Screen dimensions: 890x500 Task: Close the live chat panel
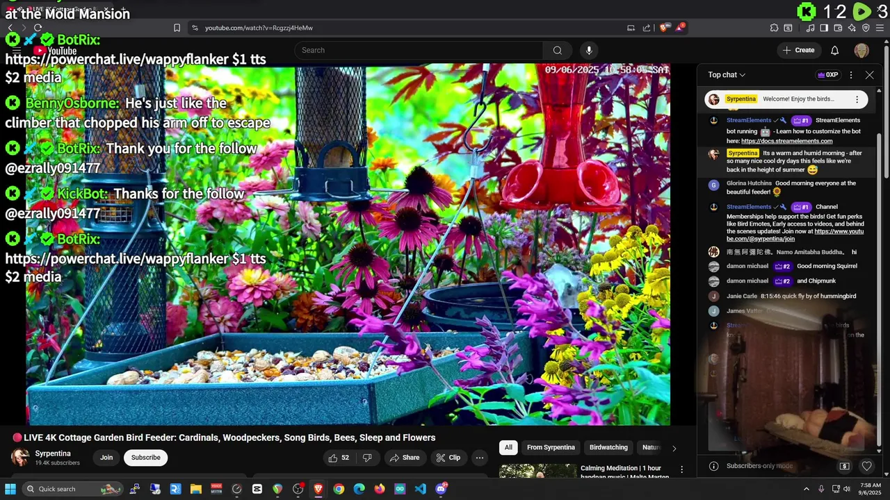click(x=869, y=75)
